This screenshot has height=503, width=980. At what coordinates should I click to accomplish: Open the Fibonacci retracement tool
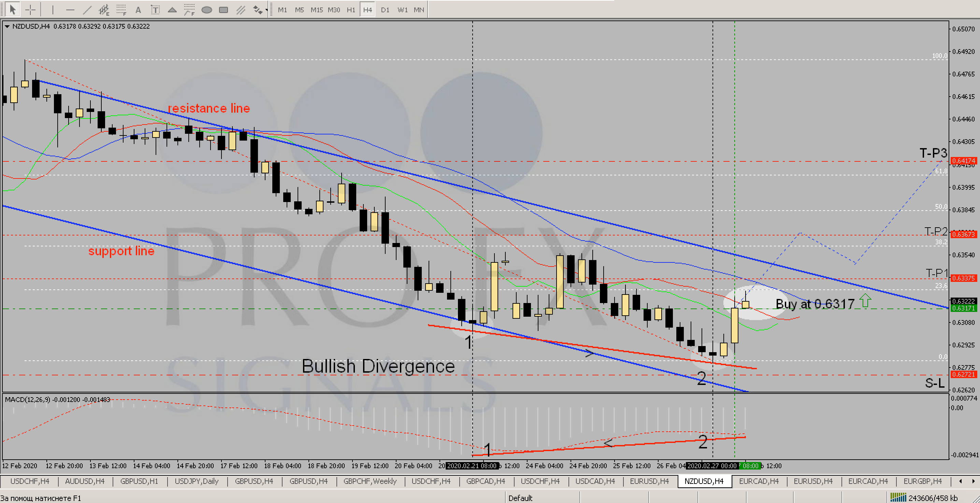121,10
